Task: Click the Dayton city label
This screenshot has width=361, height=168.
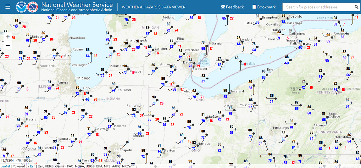Action: pos(169,150)
